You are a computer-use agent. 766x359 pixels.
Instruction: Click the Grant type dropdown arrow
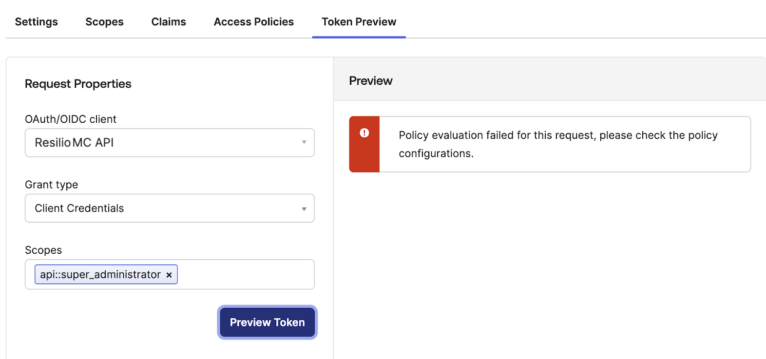point(304,208)
